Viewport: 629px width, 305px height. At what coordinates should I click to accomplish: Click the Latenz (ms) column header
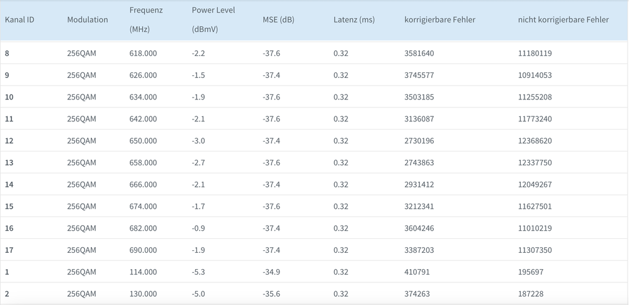(354, 19)
